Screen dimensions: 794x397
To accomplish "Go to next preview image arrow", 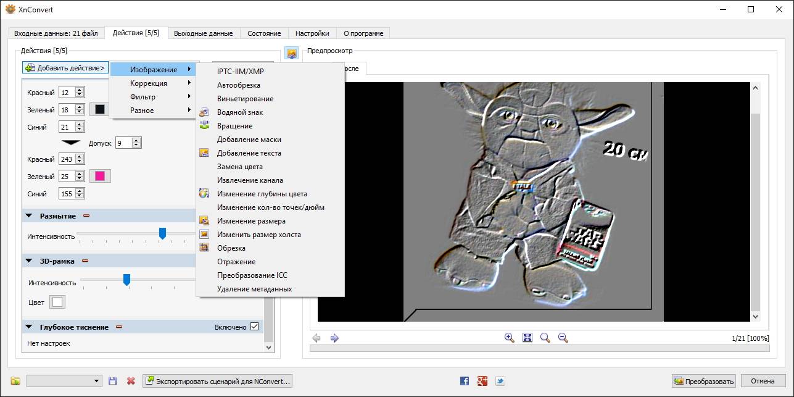I will coord(334,338).
